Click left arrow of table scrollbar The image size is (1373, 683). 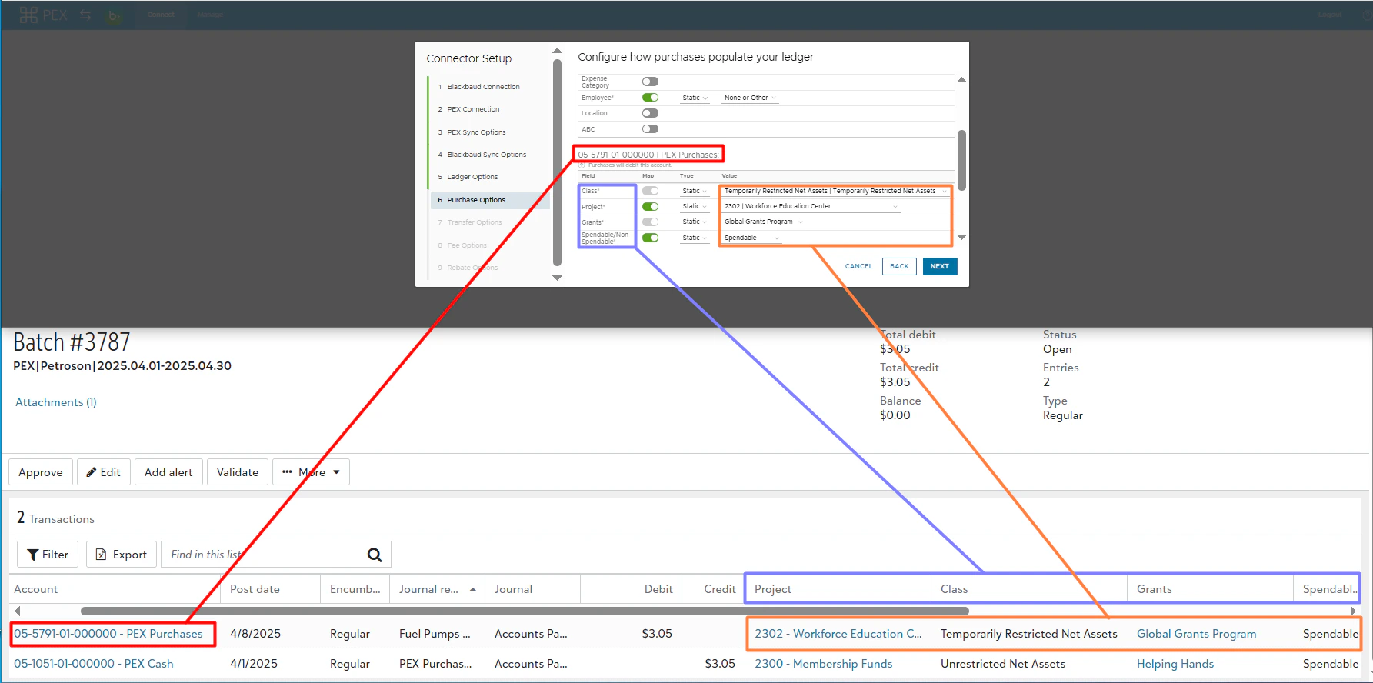17,611
